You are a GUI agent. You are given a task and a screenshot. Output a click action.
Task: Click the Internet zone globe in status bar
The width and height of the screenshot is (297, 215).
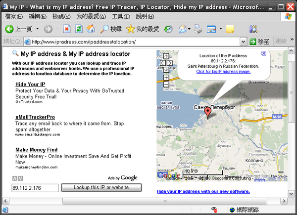232,210
